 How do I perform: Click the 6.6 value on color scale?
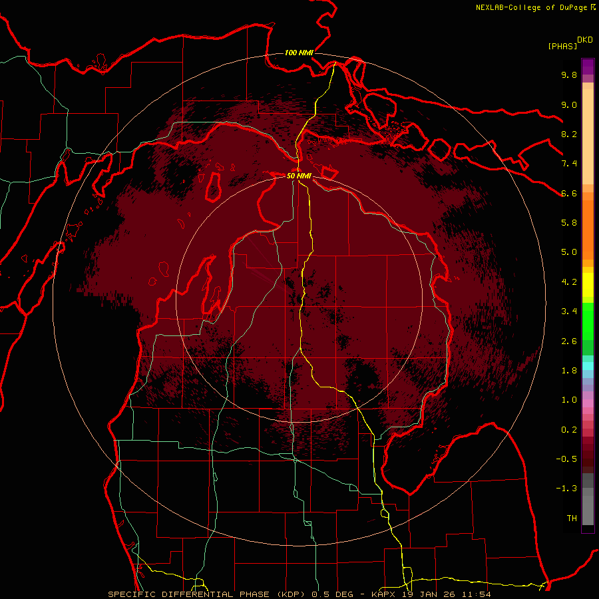tap(569, 193)
